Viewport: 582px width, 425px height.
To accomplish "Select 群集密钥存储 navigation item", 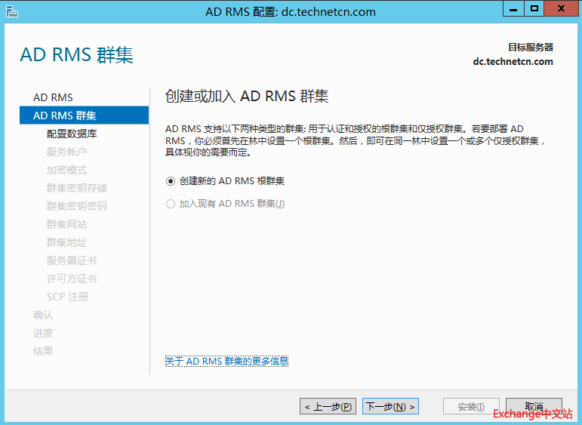I will (76, 188).
